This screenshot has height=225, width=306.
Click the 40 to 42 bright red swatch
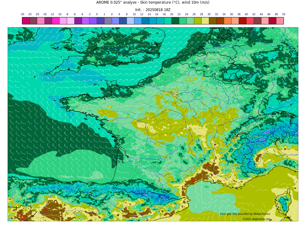click(250, 21)
